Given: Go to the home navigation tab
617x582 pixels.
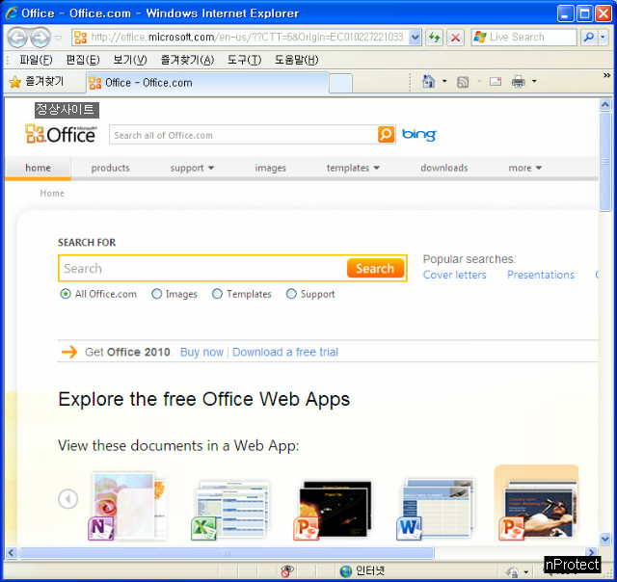Looking at the screenshot, I should pyautogui.click(x=38, y=168).
